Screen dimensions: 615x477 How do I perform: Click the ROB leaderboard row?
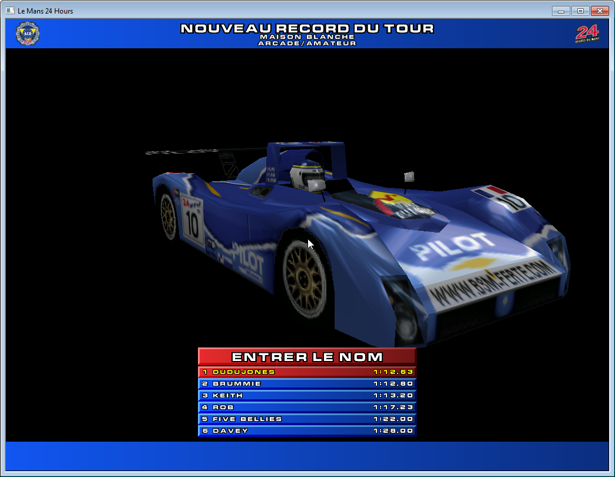click(x=307, y=407)
